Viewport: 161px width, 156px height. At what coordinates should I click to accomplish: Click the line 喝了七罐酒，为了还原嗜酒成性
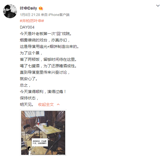pos(48,66)
